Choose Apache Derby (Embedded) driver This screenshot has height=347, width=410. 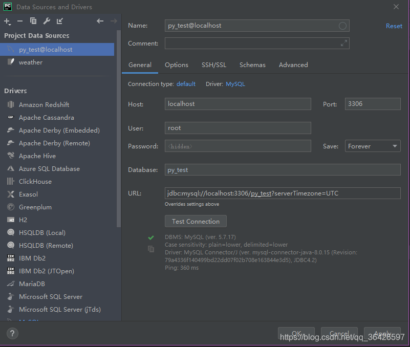(57, 130)
